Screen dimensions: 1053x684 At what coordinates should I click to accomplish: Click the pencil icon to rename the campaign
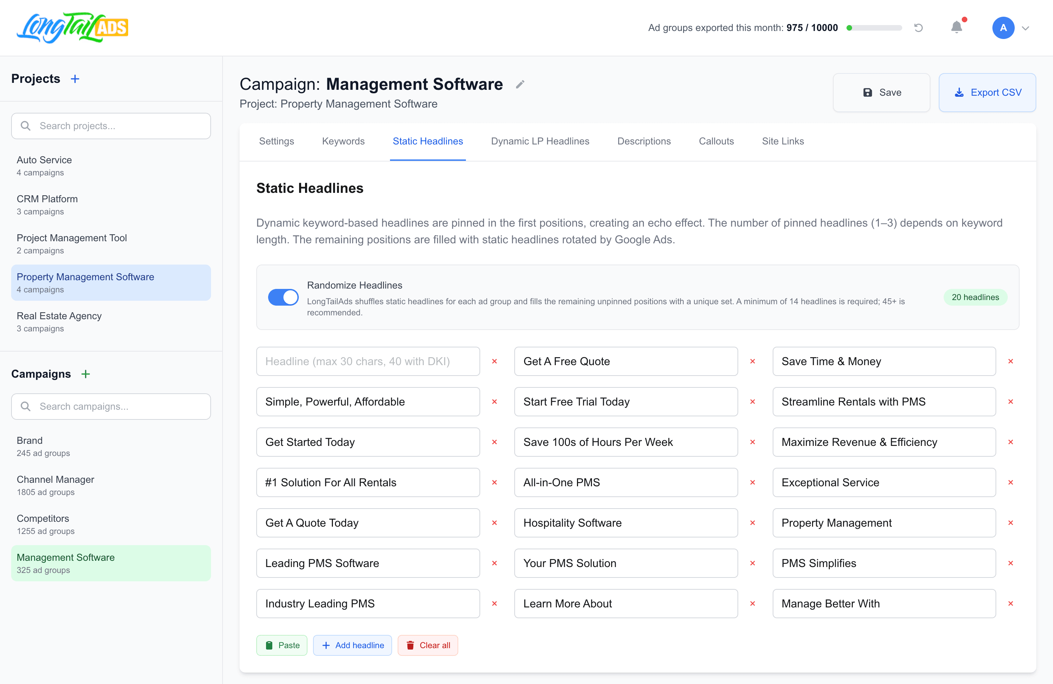pos(520,84)
